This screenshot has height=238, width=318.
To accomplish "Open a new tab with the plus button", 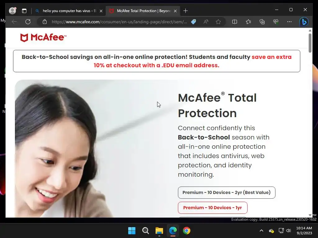I will point(185,11).
